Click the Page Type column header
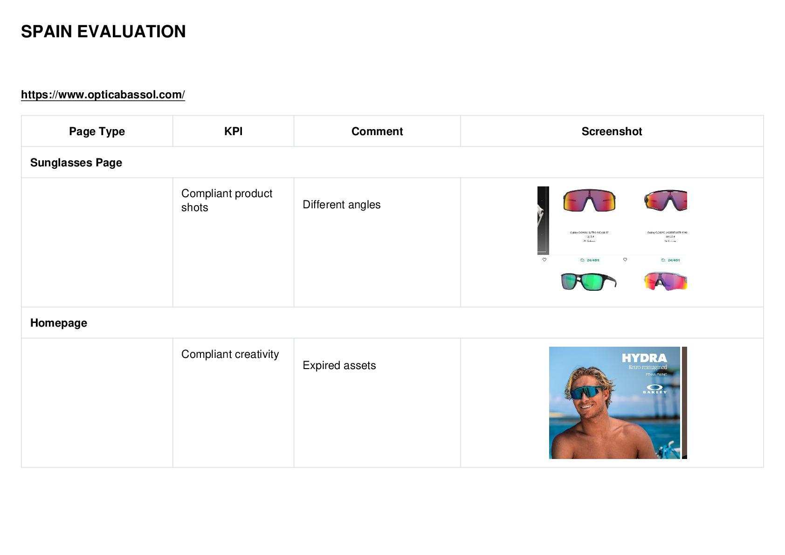Screen dimensions: 785x555 97,131
